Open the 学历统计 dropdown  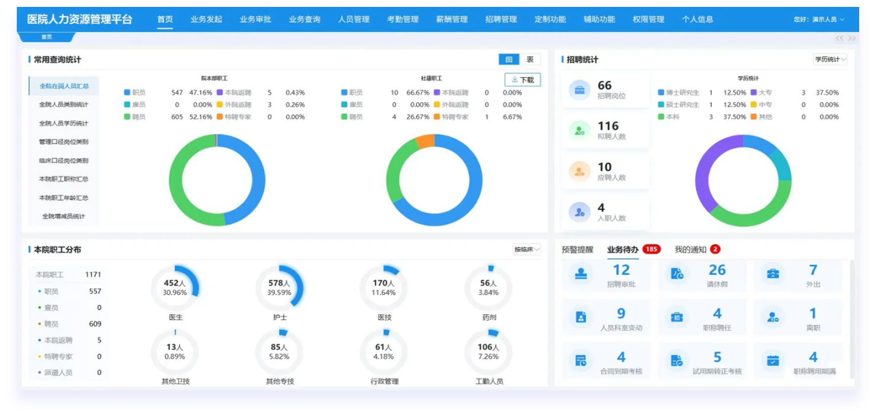pyautogui.click(x=830, y=59)
